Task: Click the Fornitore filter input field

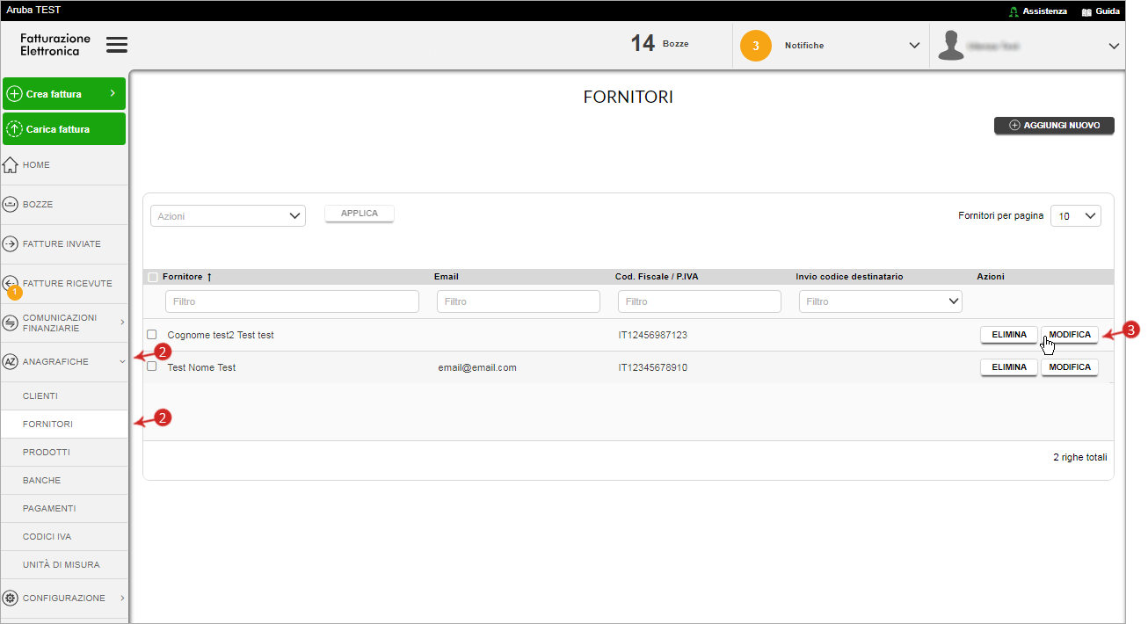Action: (x=292, y=301)
